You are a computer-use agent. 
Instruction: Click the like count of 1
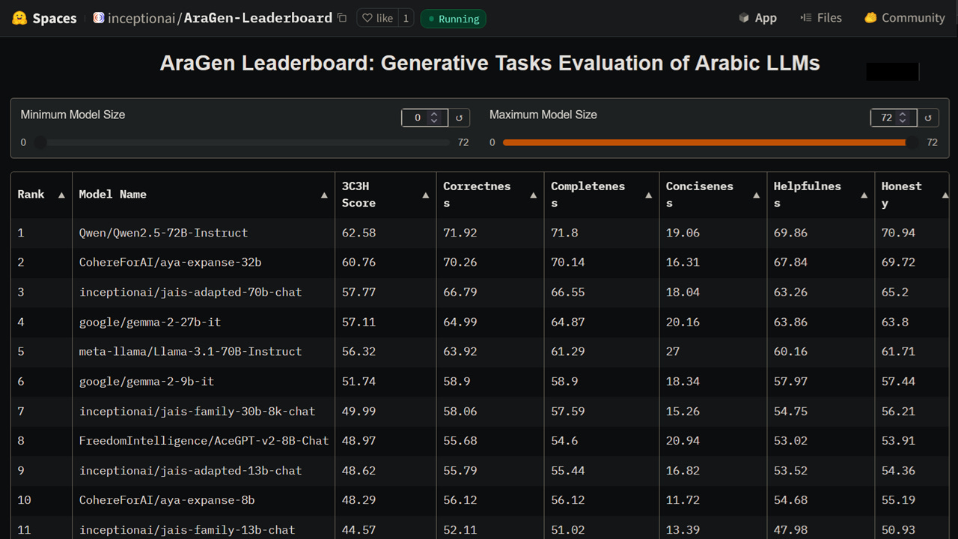coord(406,18)
